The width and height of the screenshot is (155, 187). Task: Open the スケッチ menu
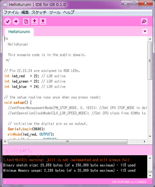click(39, 12)
